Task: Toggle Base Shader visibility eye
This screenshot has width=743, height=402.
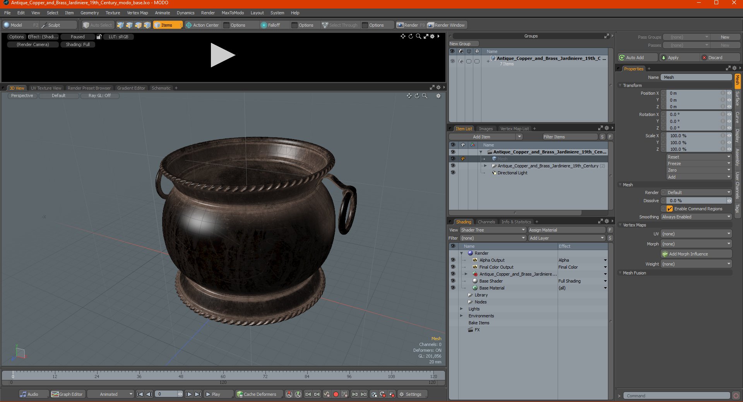Action: click(x=453, y=281)
